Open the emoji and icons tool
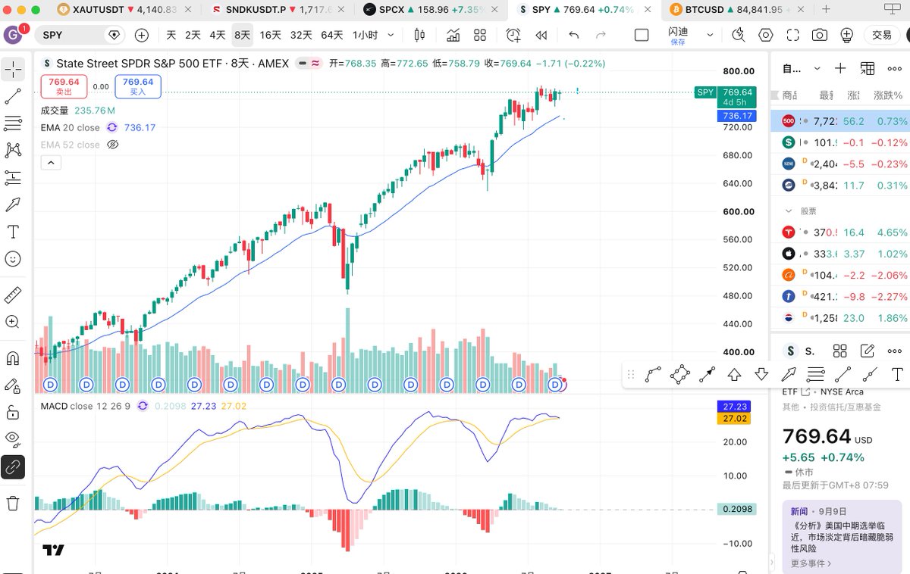This screenshot has height=574, width=910. 13,259
